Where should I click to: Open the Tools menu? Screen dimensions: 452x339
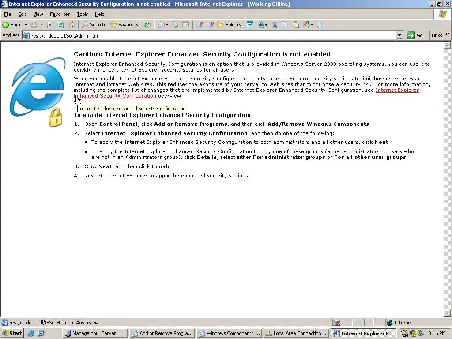coord(82,14)
